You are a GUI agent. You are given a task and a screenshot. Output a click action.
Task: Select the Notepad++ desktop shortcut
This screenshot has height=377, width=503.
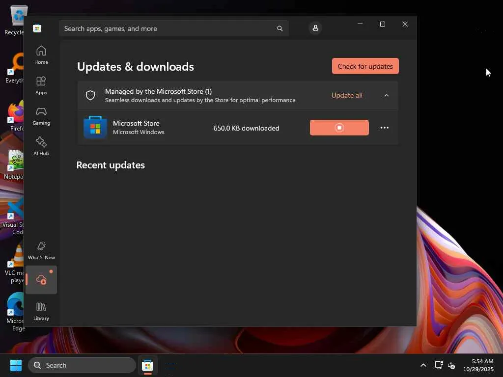(x=14, y=164)
